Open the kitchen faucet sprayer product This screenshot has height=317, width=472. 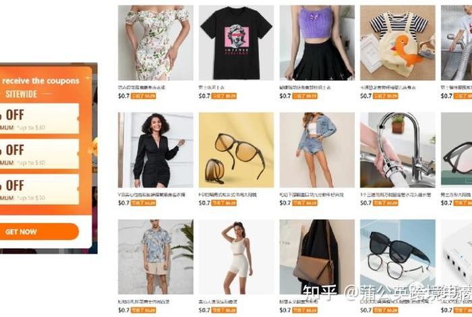click(x=398, y=150)
